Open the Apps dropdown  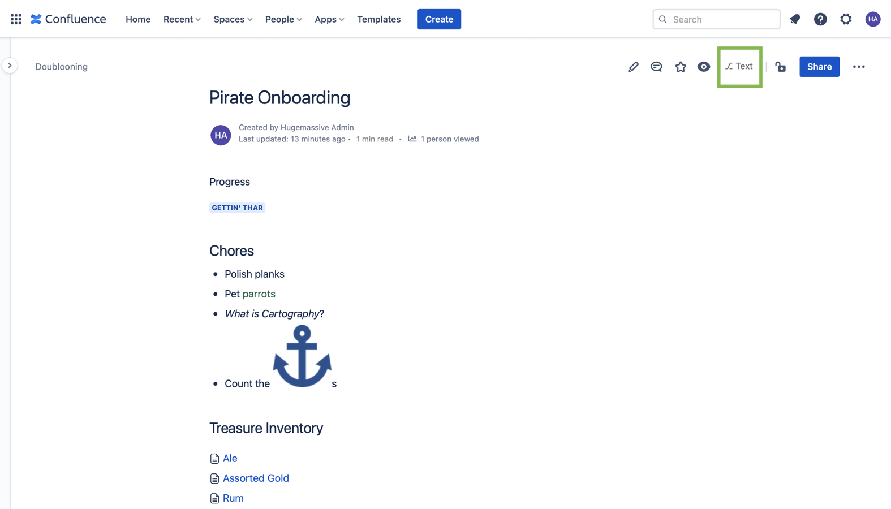pos(329,19)
